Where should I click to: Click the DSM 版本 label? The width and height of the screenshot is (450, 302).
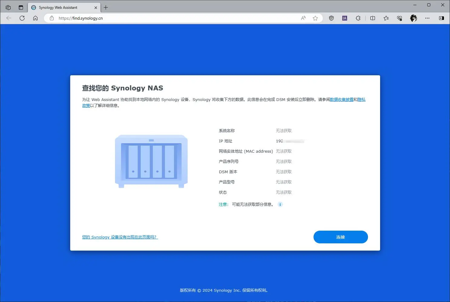point(228,172)
